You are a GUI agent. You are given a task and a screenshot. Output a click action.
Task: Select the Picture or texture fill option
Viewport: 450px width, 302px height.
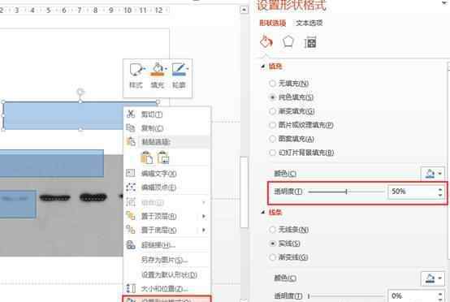[x=301, y=125]
